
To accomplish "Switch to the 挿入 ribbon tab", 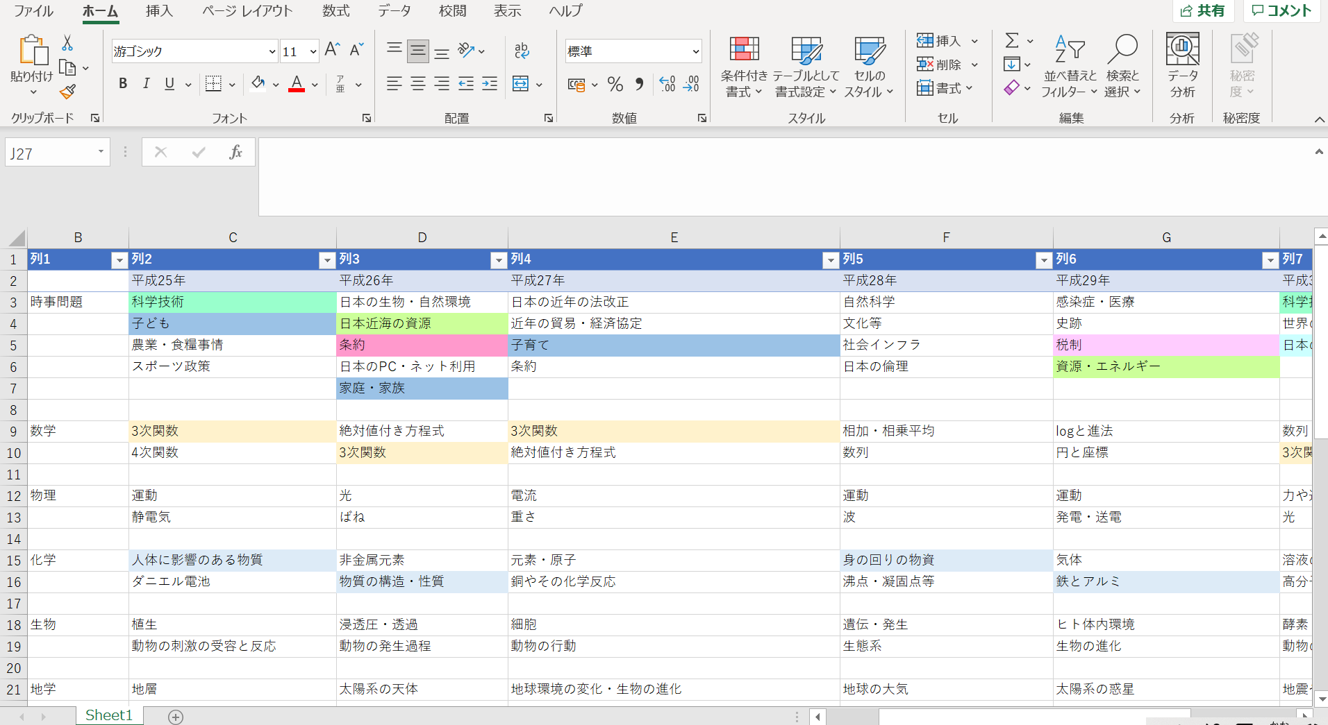I will 159,11.
